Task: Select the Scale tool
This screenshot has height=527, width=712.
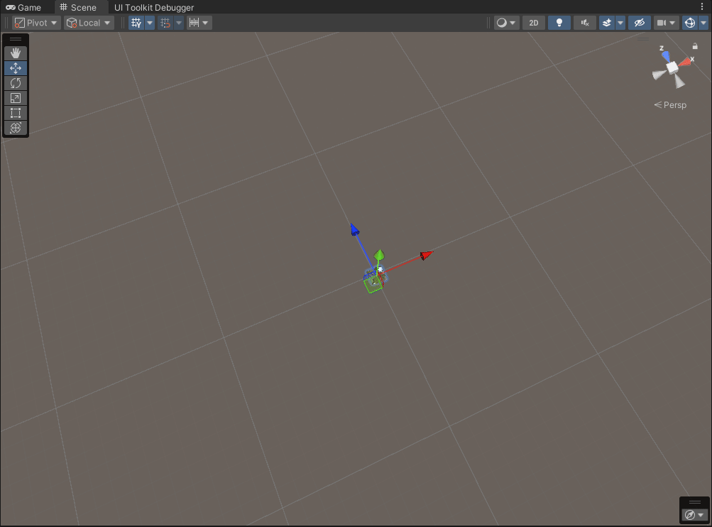Action: click(16, 98)
